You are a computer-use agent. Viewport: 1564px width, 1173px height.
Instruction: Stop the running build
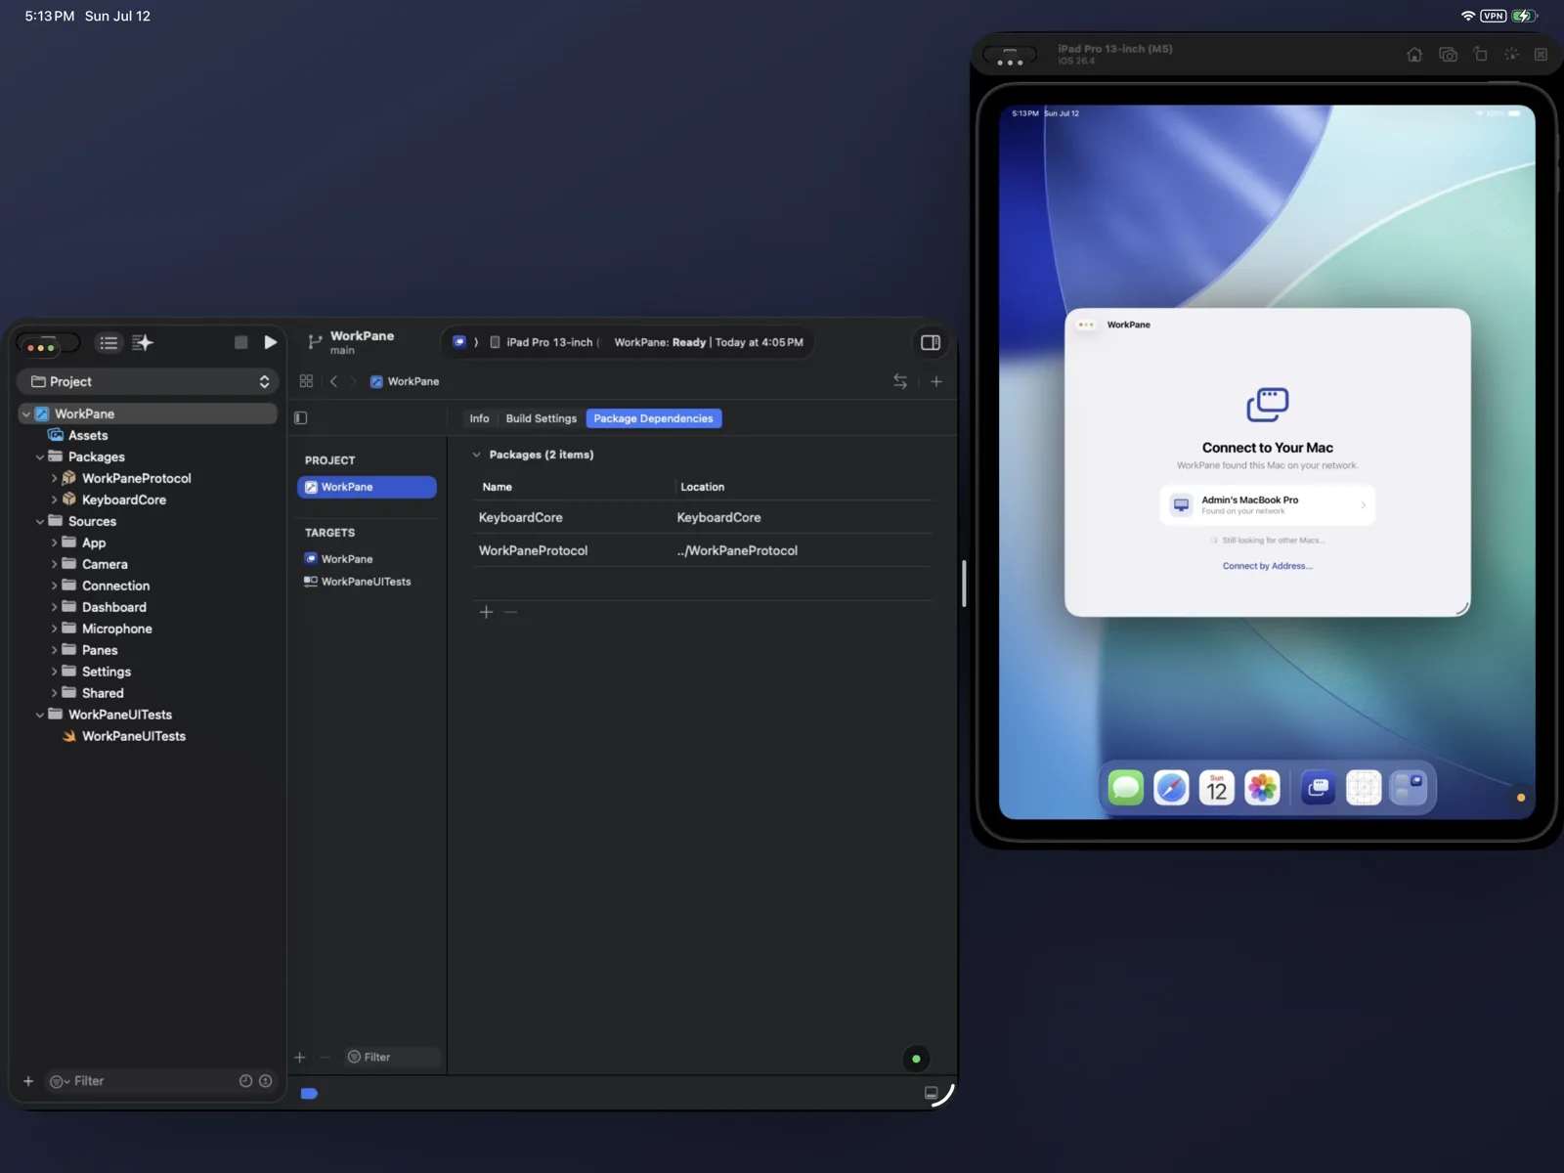click(240, 342)
